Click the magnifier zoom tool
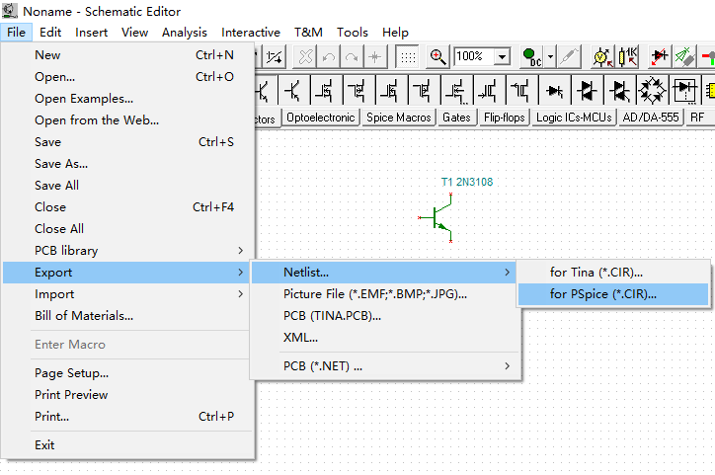Viewport: 715px width, 475px height. tap(438, 57)
